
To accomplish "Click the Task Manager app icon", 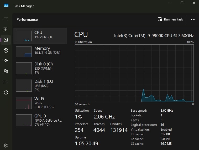I will [6, 5].
